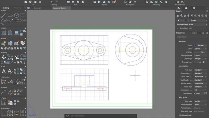Click the Transparency slider

click(196, 62)
